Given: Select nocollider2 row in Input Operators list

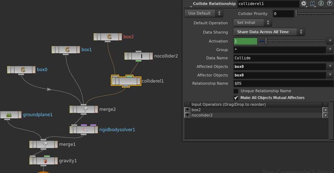Looking at the screenshot, I should (256, 115).
